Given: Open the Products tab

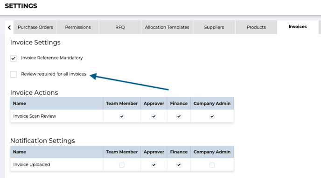Looking at the screenshot, I should [x=256, y=27].
